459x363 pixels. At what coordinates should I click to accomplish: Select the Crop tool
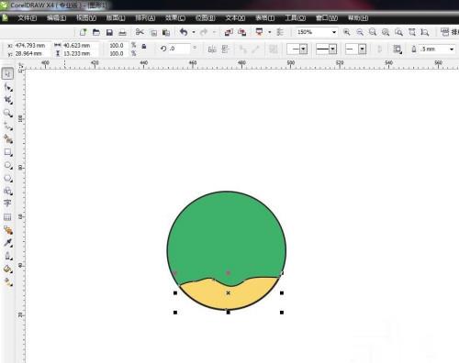click(7, 100)
